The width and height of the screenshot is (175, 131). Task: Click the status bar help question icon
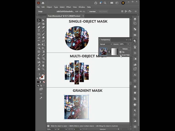48,126
